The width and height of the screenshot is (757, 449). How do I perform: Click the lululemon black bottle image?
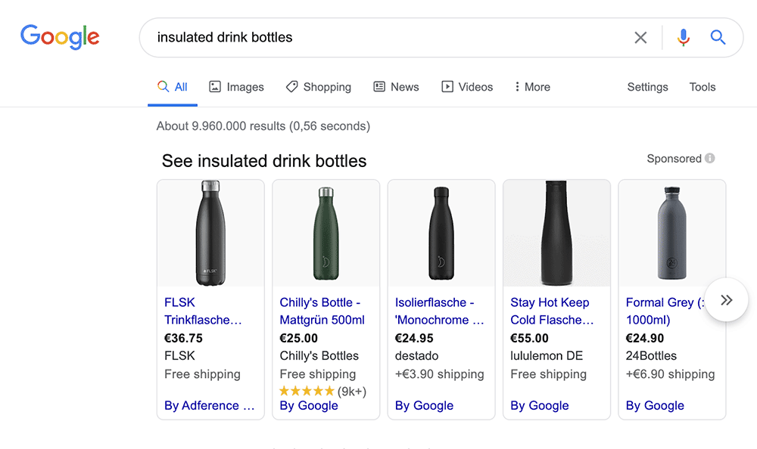(556, 233)
